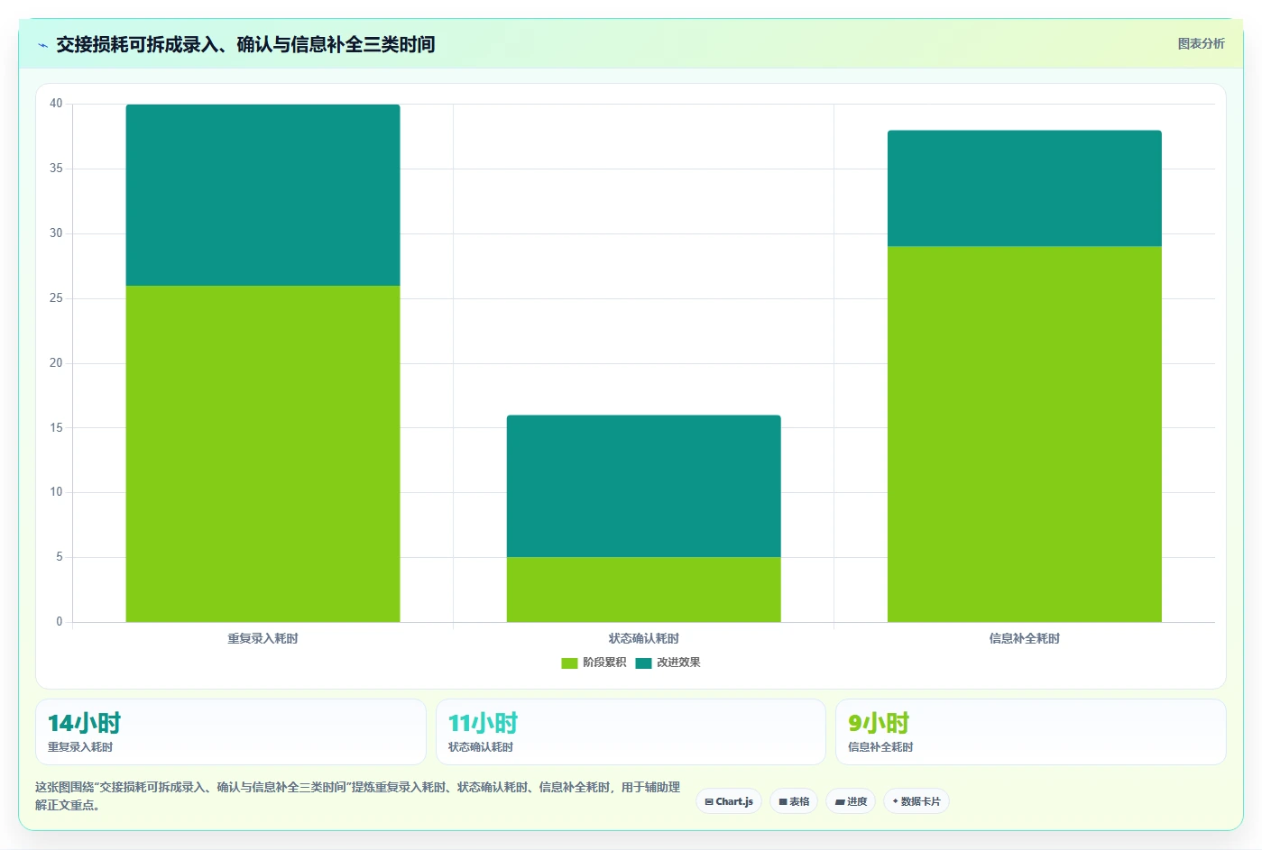This screenshot has width=1262, height=850.
Task: Select the 数据卡片 tag
Action: (x=916, y=801)
